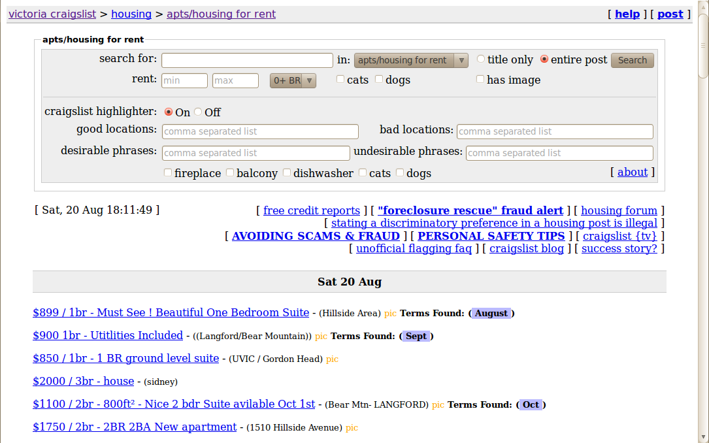Click the undesirable phrases field

559,153
